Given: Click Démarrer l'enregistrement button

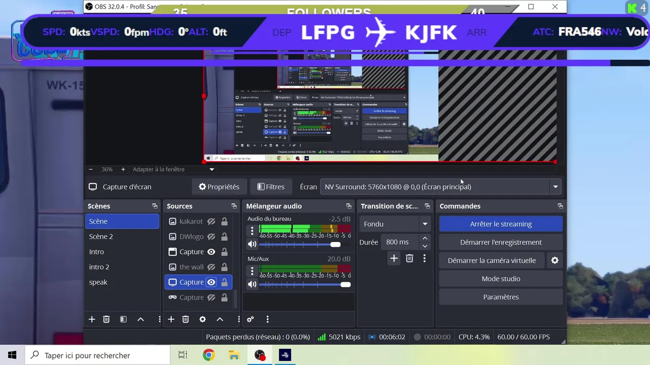Looking at the screenshot, I should (x=501, y=242).
